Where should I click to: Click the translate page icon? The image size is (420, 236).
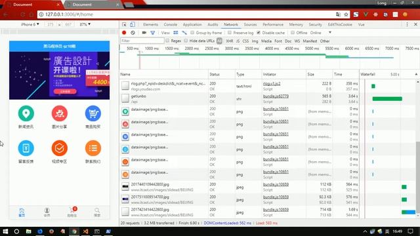(x=339, y=14)
